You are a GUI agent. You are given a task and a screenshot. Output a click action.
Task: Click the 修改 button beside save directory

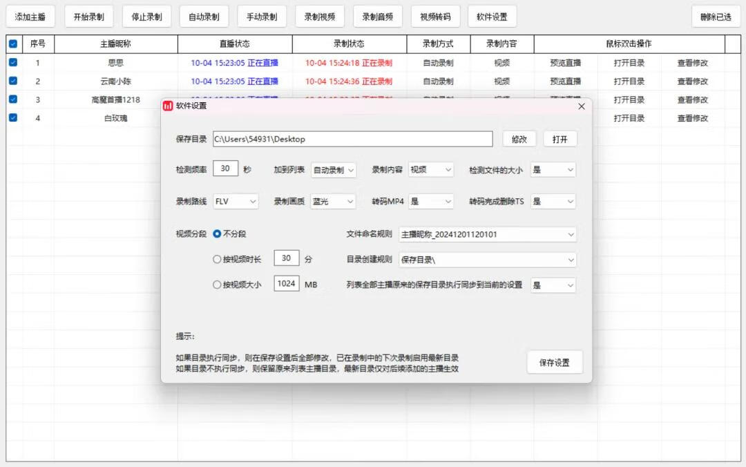coord(519,138)
